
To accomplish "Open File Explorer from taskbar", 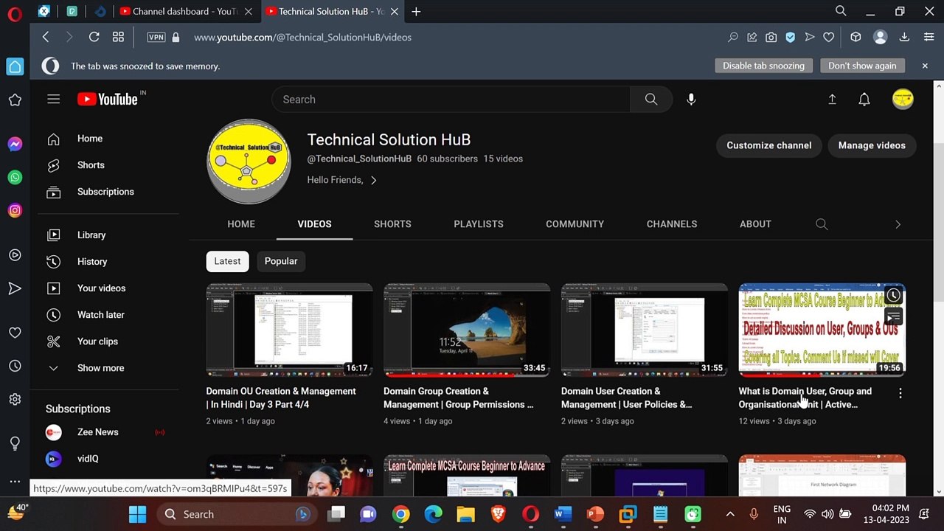I will (x=465, y=514).
